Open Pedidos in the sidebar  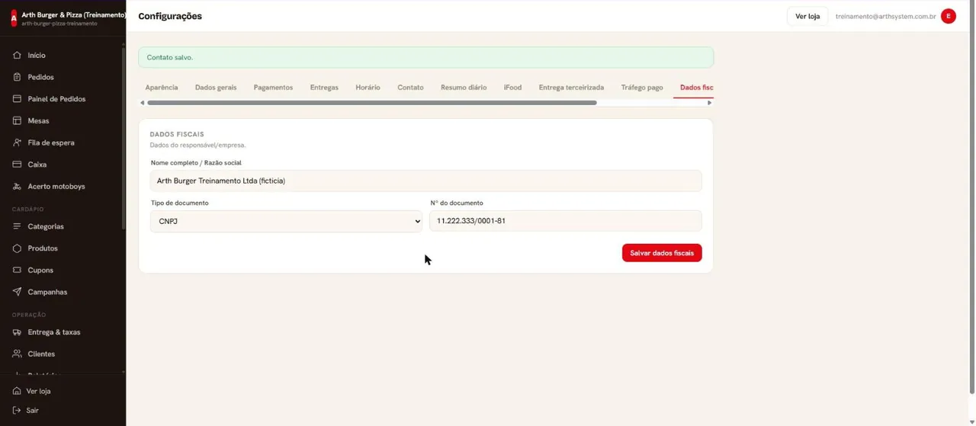40,77
